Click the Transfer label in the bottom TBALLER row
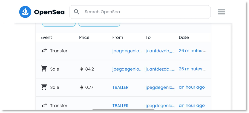This screenshot has height=113, width=249. coord(59,106)
